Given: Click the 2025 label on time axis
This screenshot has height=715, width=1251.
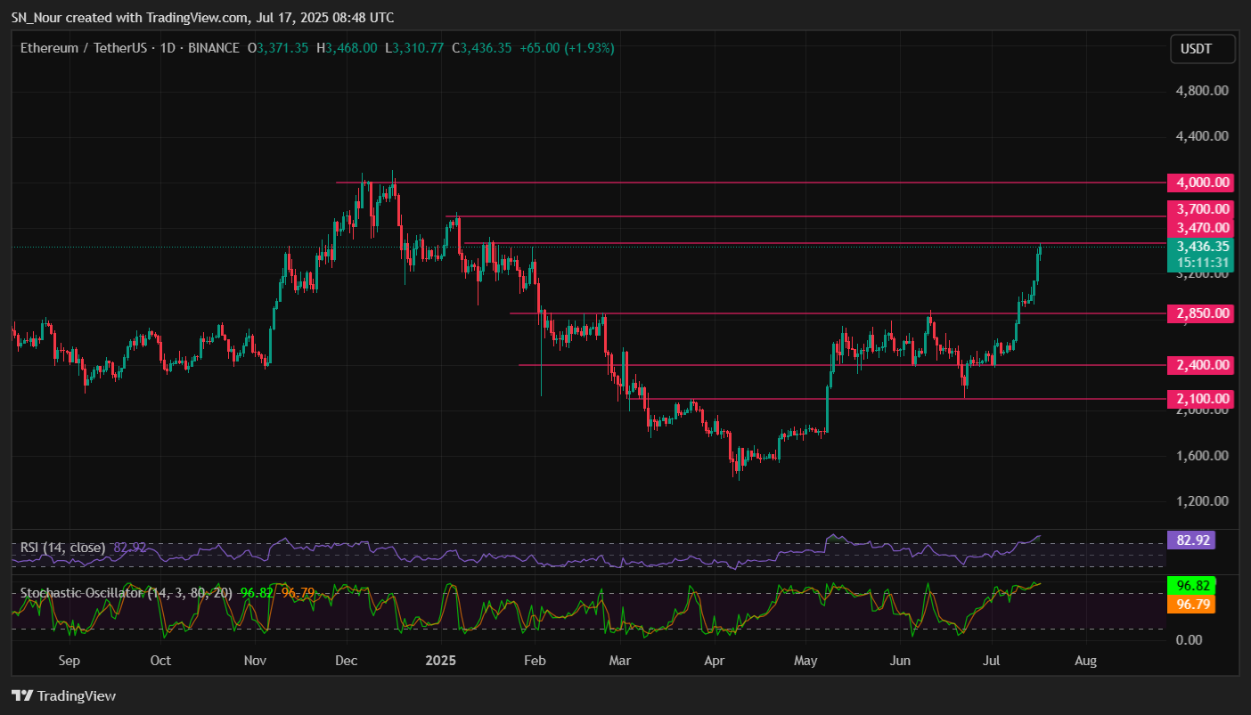Looking at the screenshot, I should coord(440,662).
